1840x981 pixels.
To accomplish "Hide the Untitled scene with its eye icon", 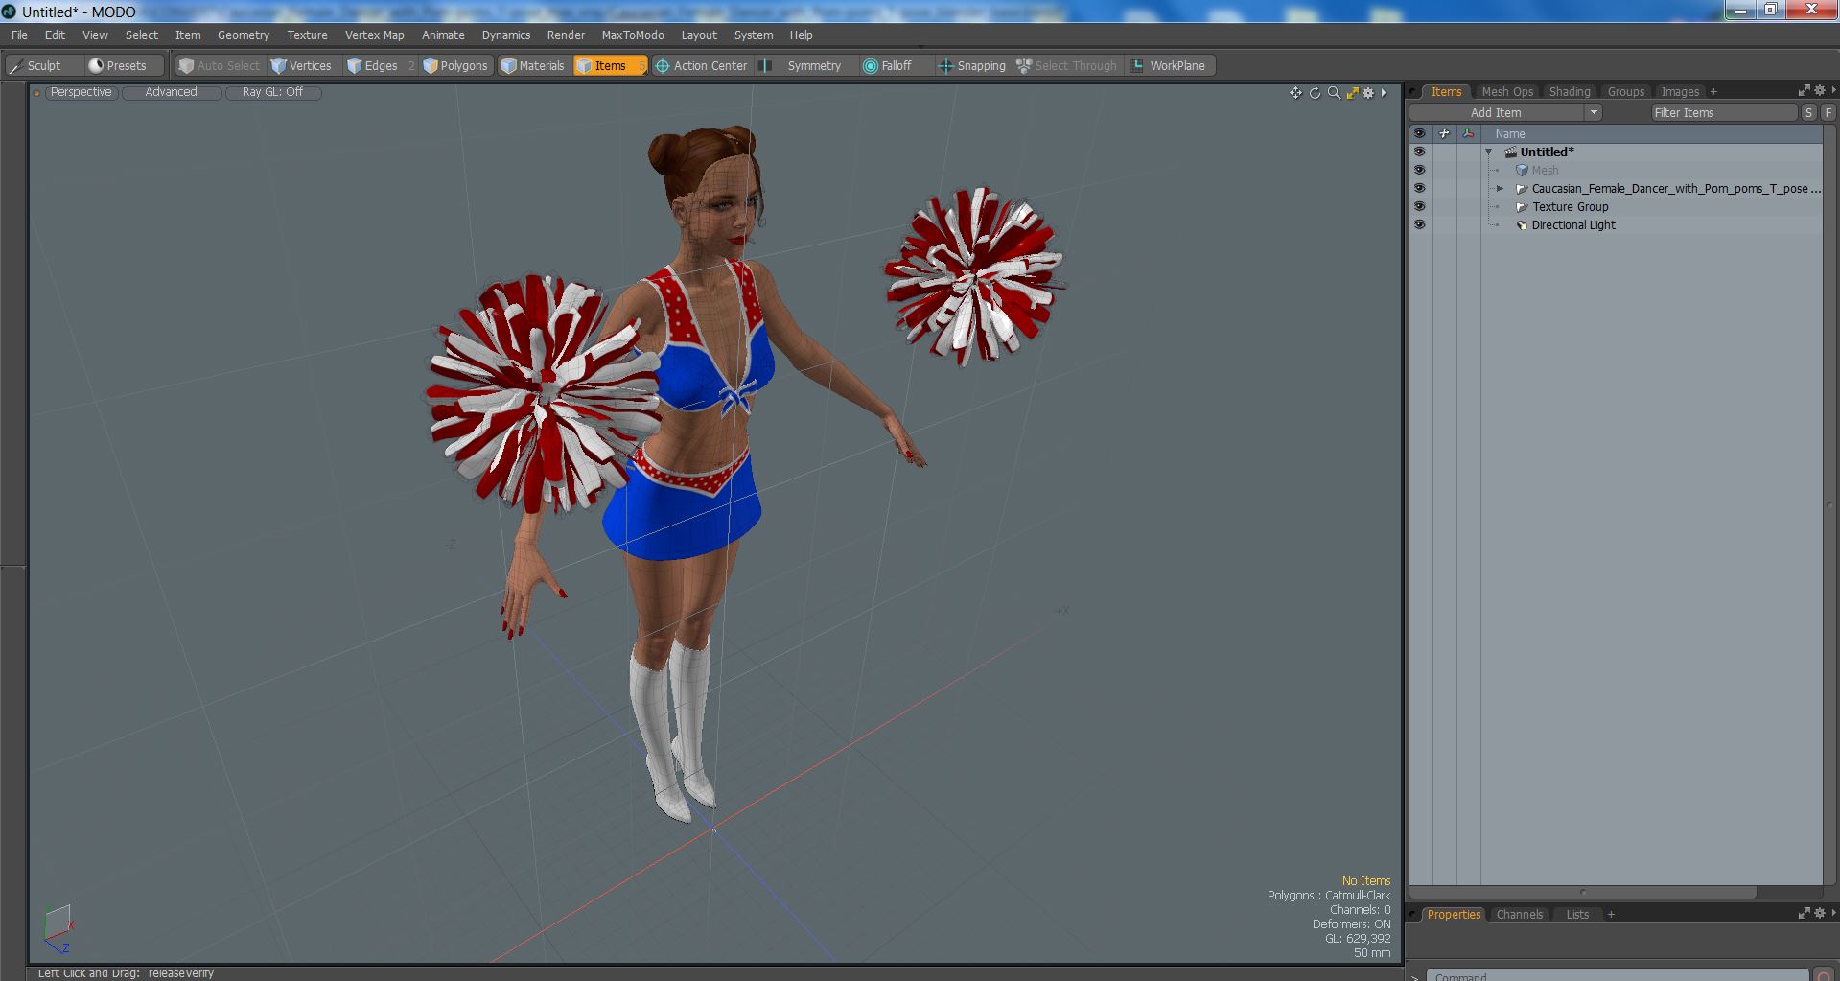I will pyautogui.click(x=1419, y=152).
